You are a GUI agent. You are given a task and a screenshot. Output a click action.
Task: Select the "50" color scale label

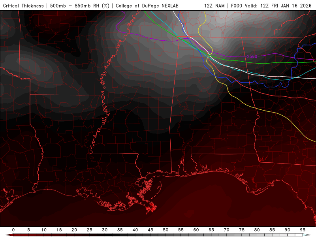[166, 230]
